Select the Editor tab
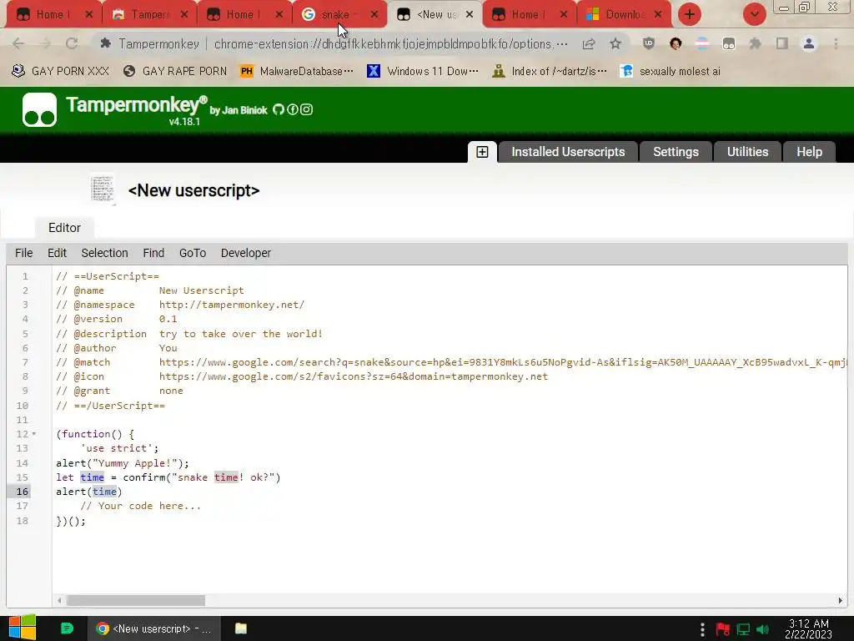 (x=64, y=228)
